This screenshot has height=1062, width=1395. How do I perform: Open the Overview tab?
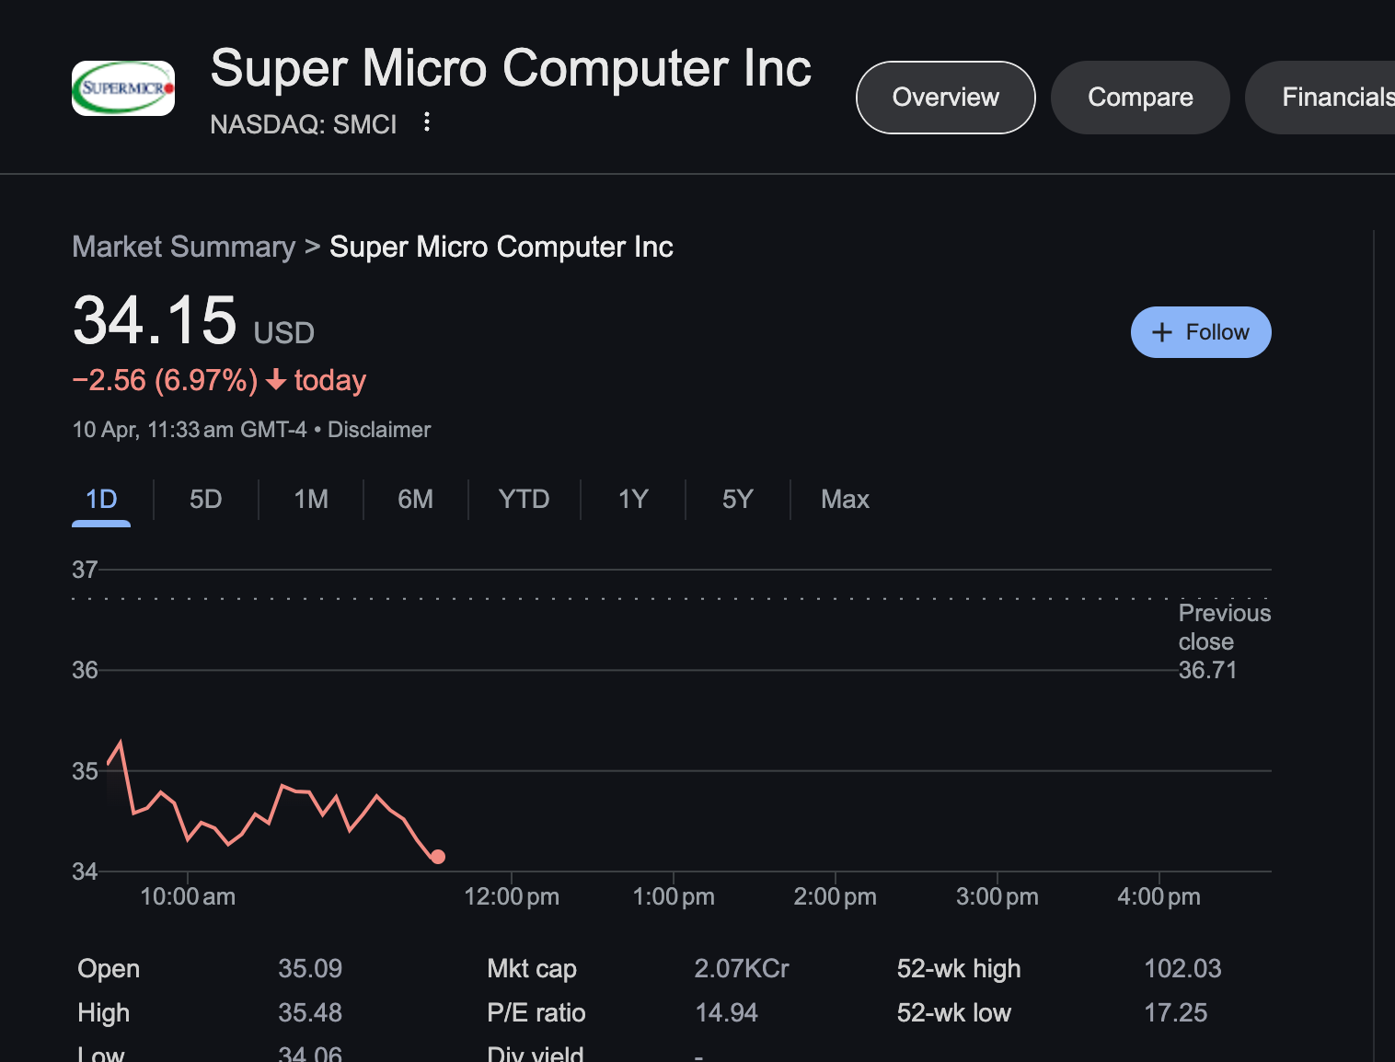(946, 98)
